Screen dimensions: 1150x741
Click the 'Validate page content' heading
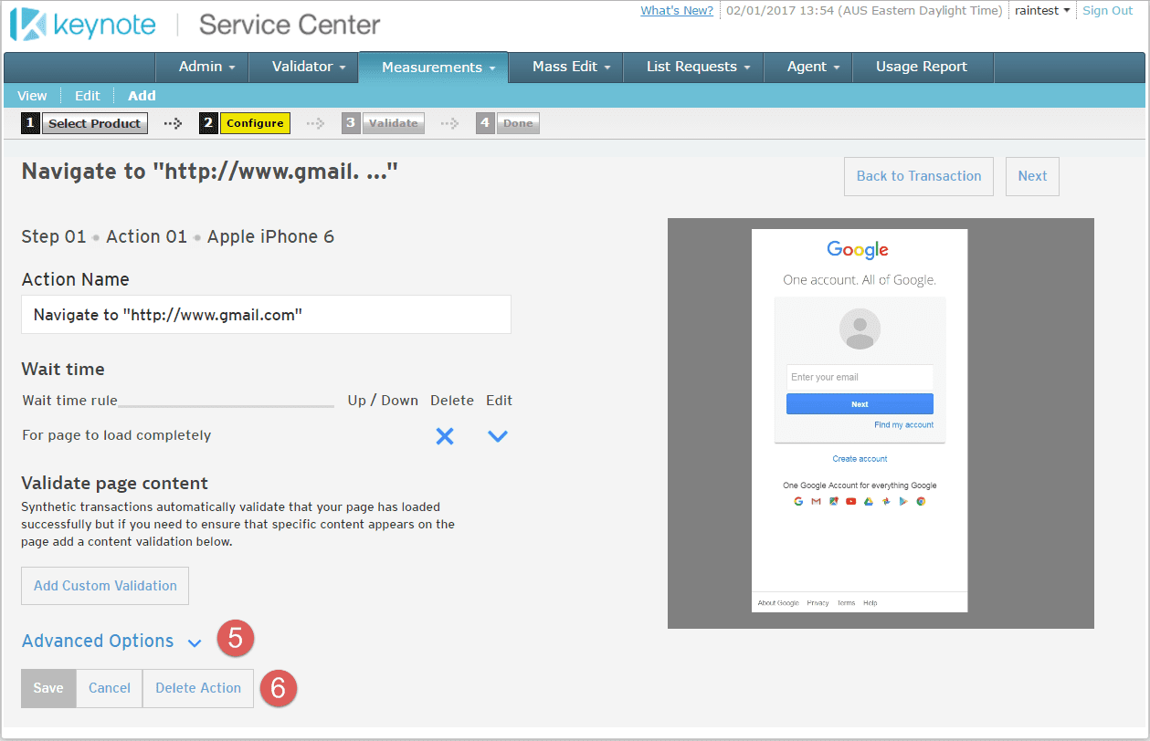click(115, 484)
